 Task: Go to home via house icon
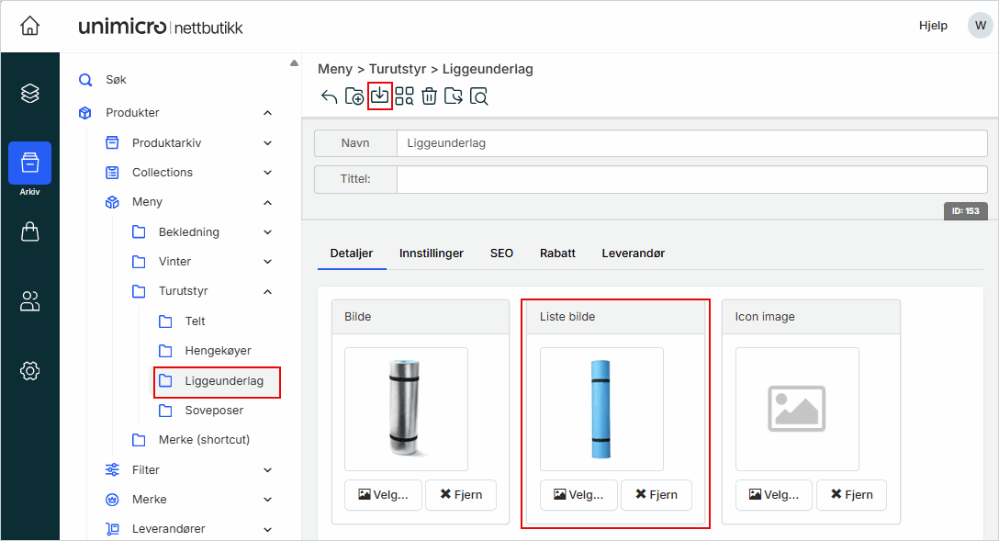(30, 26)
